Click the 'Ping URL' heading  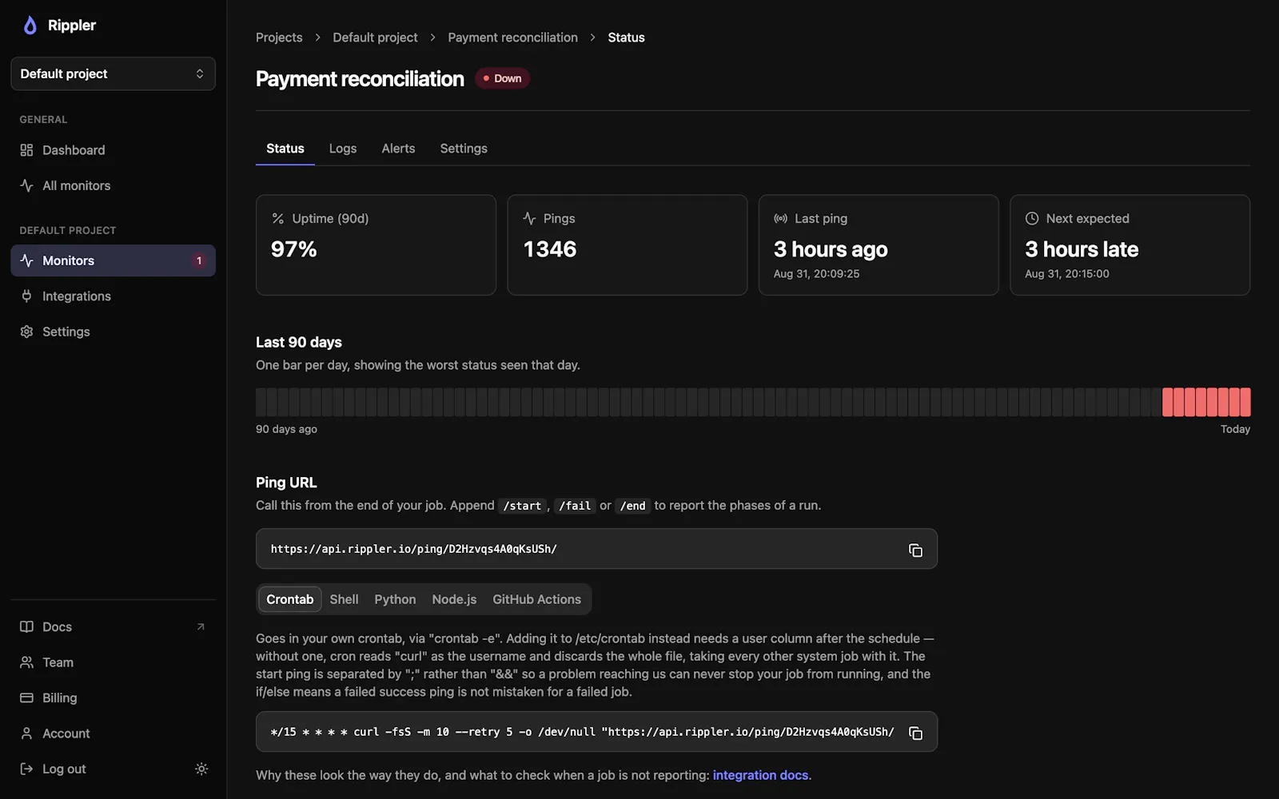(286, 483)
